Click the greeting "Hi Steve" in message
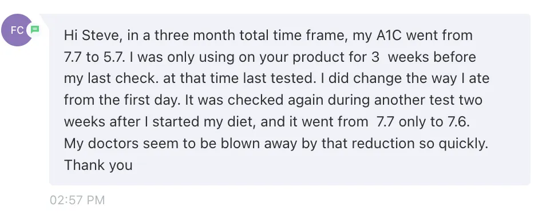The width and height of the screenshot is (546, 214). (x=93, y=36)
